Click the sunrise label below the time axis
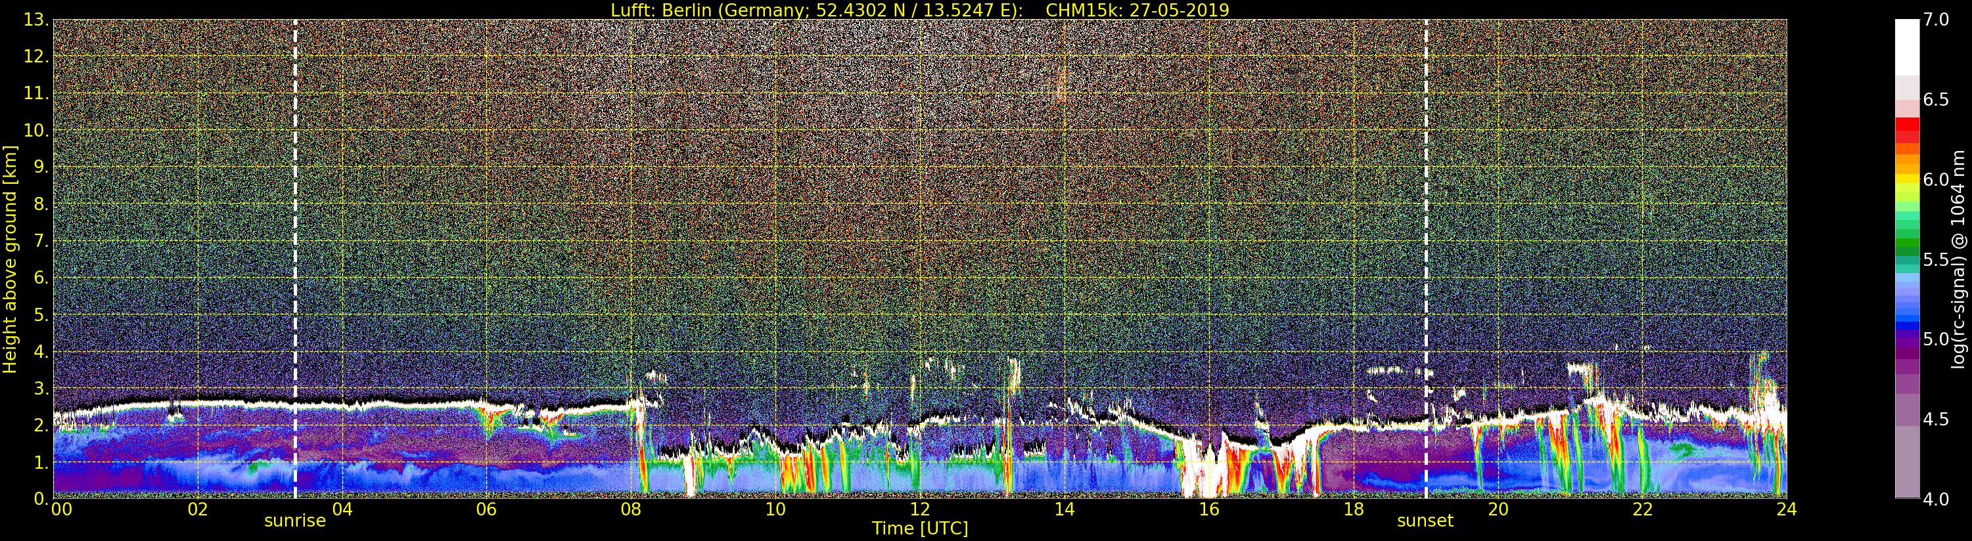1972x541 pixels. [295, 521]
